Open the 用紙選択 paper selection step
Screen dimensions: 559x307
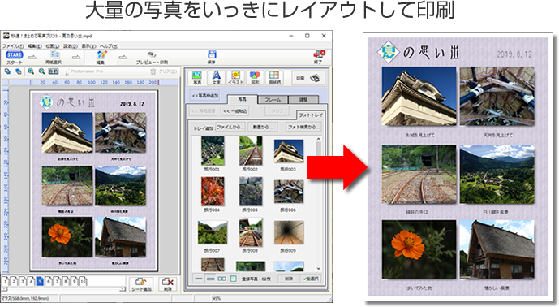pos(54,57)
